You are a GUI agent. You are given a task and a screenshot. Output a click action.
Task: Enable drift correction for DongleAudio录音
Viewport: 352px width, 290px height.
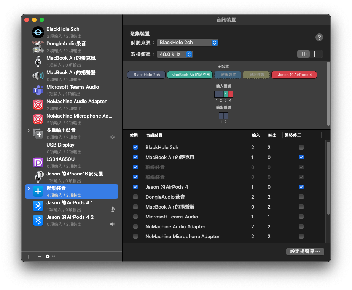point(301,197)
